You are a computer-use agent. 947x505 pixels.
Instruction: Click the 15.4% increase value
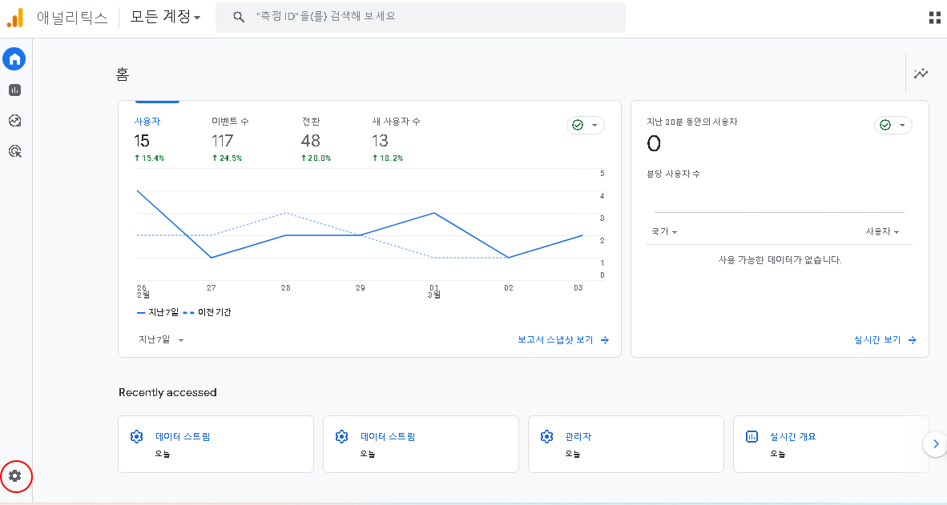pyautogui.click(x=149, y=158)
